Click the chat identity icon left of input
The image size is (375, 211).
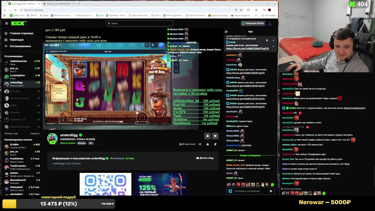pos(230,191)
